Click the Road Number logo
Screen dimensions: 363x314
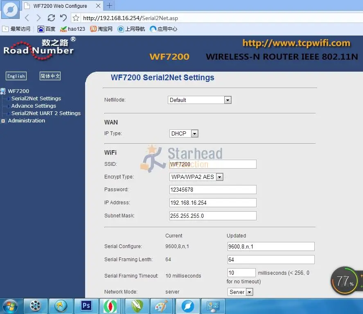coord(39,49)
